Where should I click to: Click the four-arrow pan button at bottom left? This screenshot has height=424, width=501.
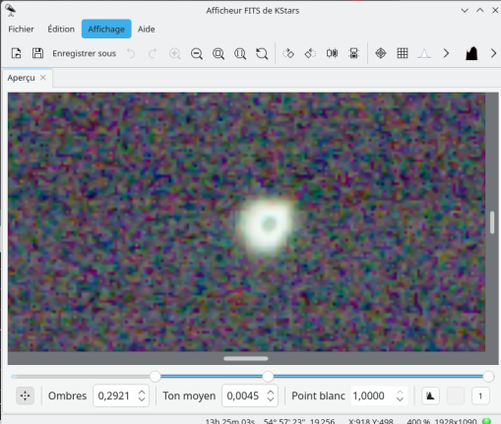coord(25,395)
